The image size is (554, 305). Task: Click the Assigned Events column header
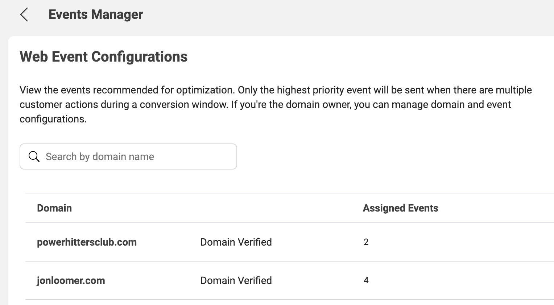(401, 208)
